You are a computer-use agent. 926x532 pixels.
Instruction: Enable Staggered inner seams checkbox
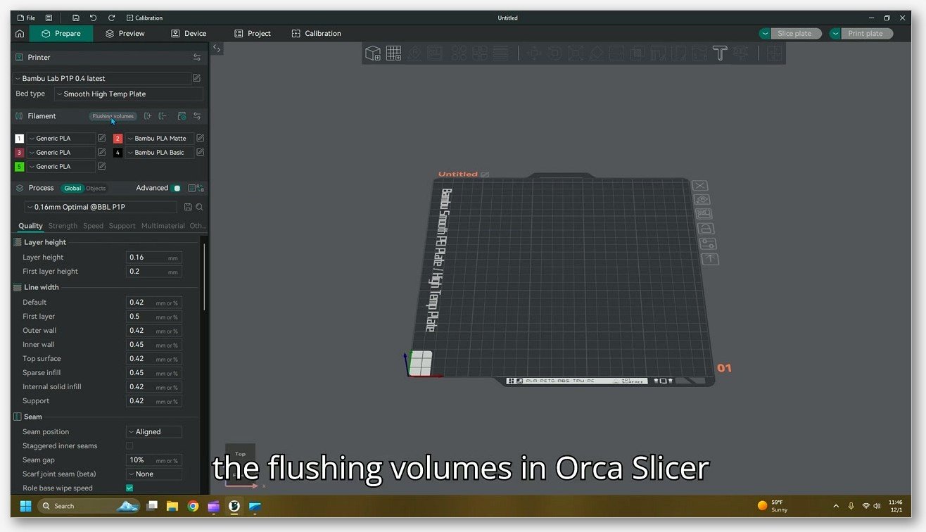click(129, 445)
